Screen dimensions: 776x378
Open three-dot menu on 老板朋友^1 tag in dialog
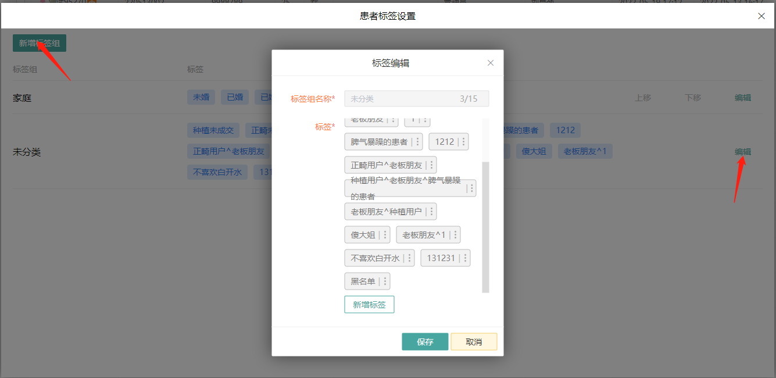[x=455, y=235]
